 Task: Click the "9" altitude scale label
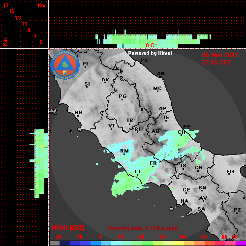tap(29, 30)
